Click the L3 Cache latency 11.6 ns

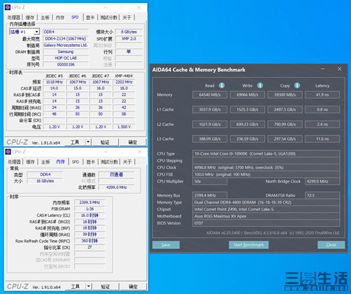(322, 139)
